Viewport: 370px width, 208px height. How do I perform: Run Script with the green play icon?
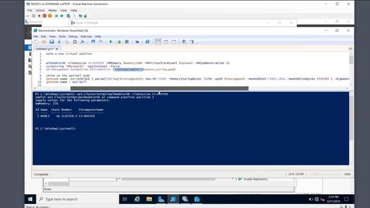click(x=111, y=42)
